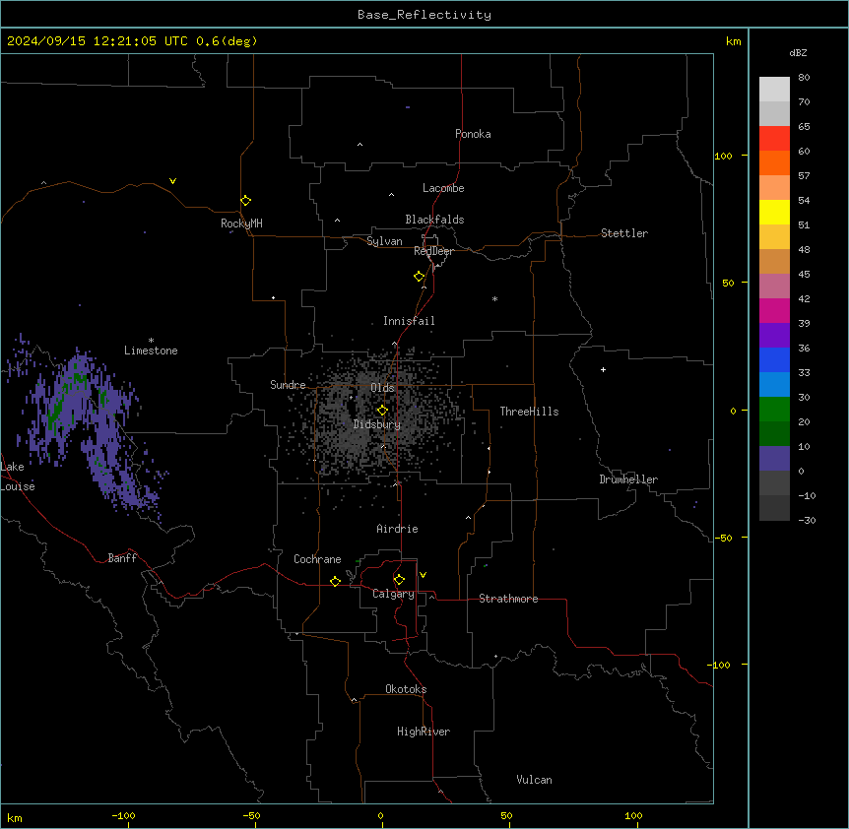Select the Olds label
849x829 pixels.
[382, 388]
